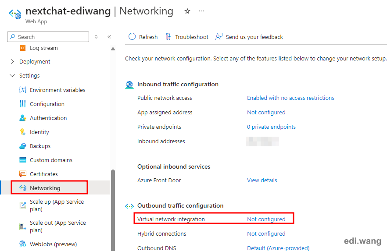Click the sidebar Search input field
The height and width of the screenshot is (251, 387).
48,37
